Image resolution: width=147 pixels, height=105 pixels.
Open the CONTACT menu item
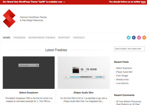79,38
